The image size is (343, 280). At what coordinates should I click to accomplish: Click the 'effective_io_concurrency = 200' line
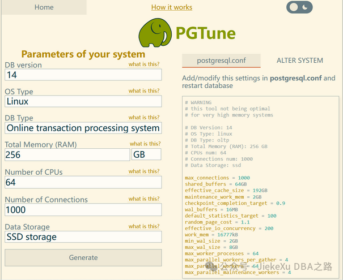pos(229,229)
